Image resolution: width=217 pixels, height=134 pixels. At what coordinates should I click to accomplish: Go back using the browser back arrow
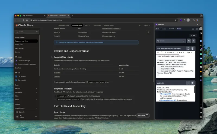pyautogui.click(x=16, y=20)
